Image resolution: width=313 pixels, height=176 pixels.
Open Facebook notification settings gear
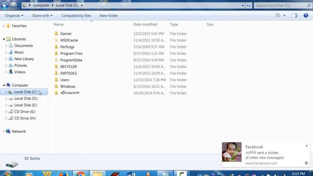click(x=306, y=163)
